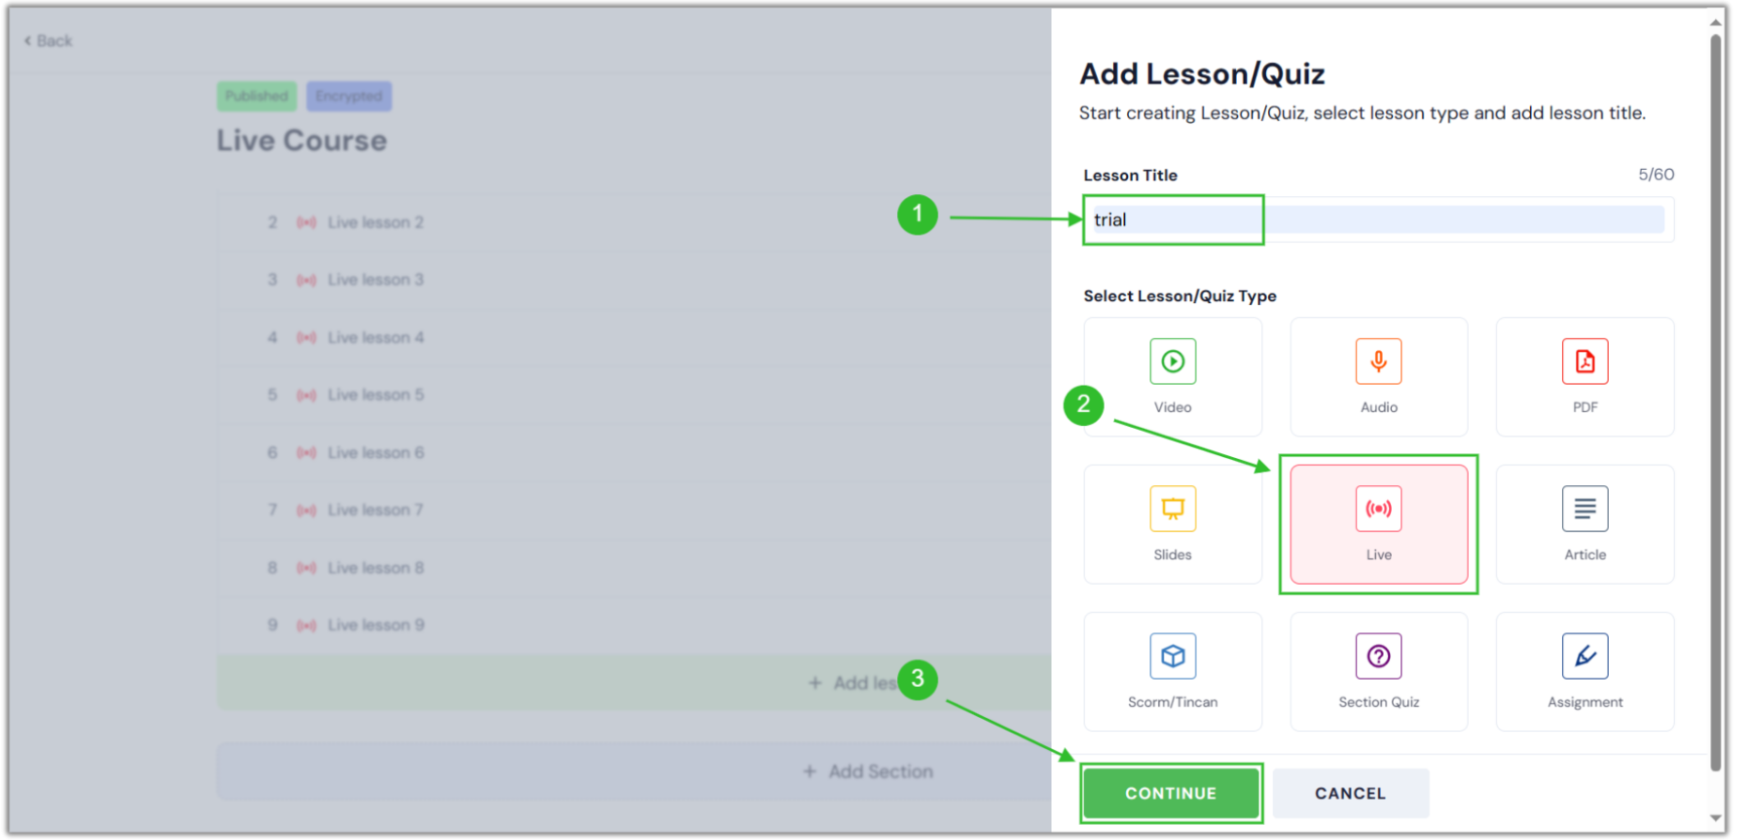Select the Article lesson type
This screenshot has width=1747, height=840.
point(1585,523)
